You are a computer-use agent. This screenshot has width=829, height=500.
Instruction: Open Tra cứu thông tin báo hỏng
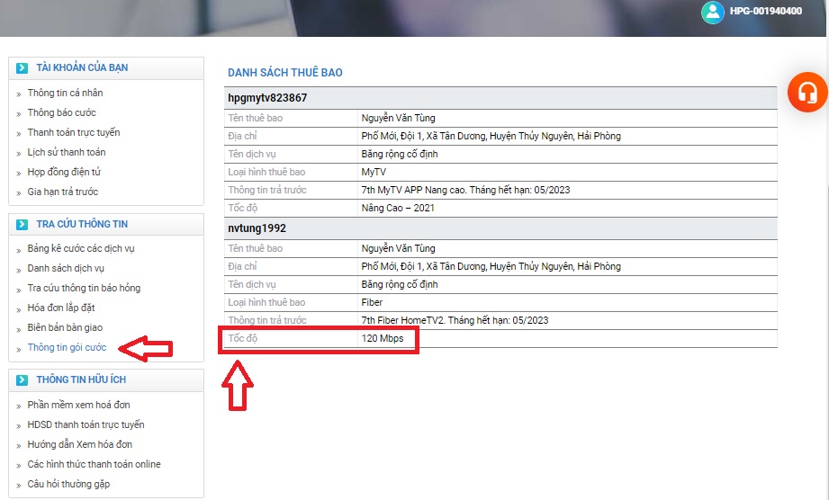[84, 288]
